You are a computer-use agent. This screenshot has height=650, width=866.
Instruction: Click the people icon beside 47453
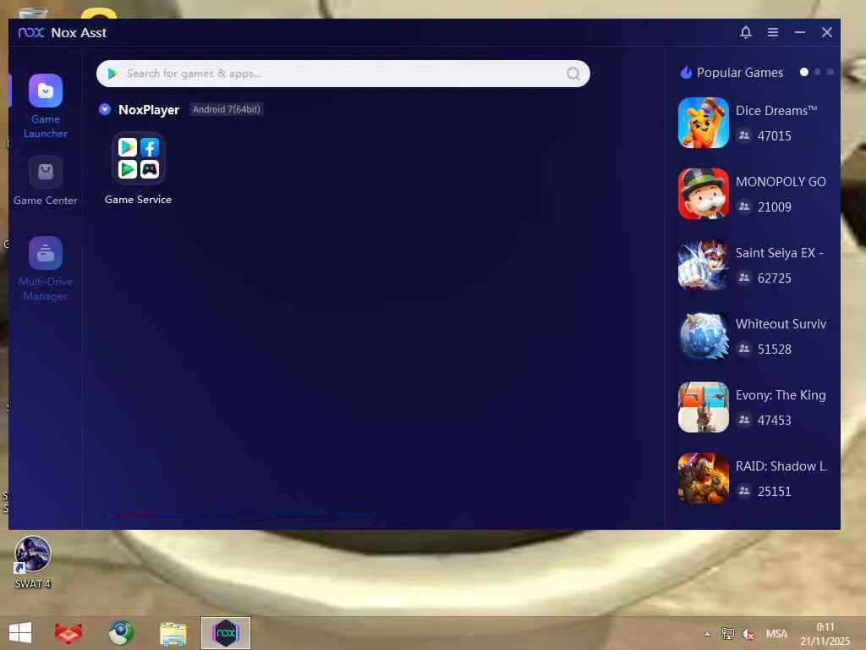click(x=744, y=420)
